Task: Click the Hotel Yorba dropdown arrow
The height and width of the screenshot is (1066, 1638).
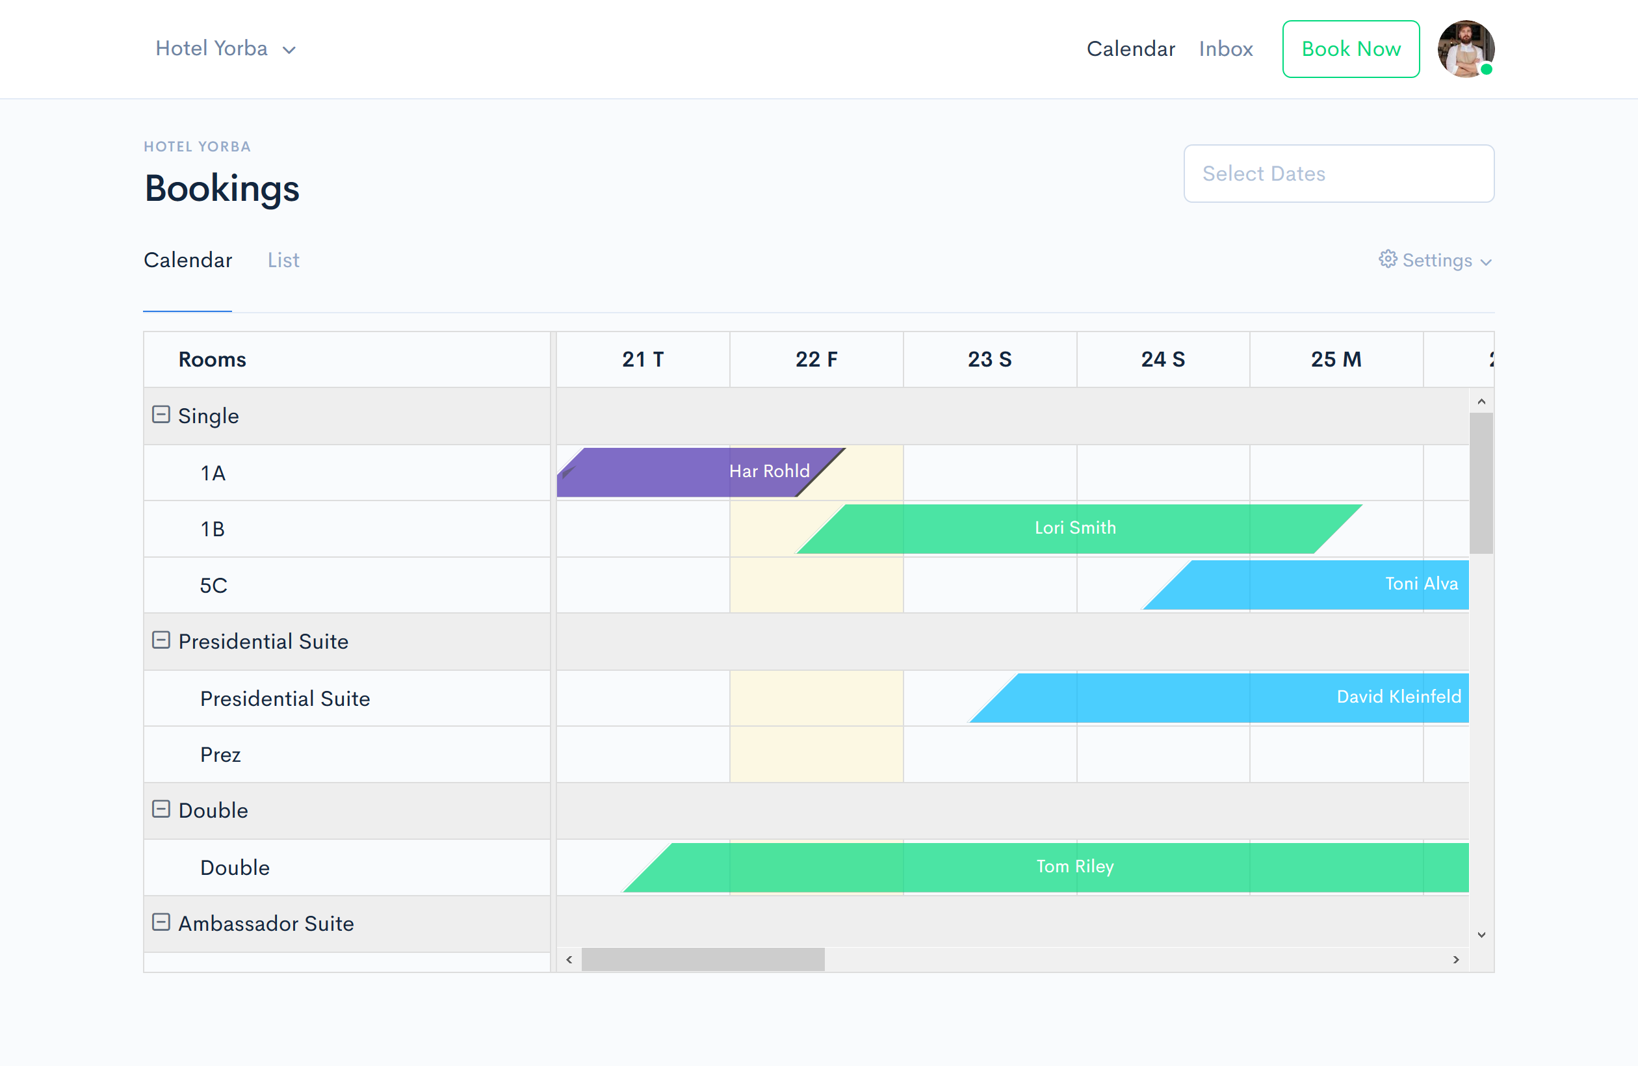Action: tap(290, 49)
